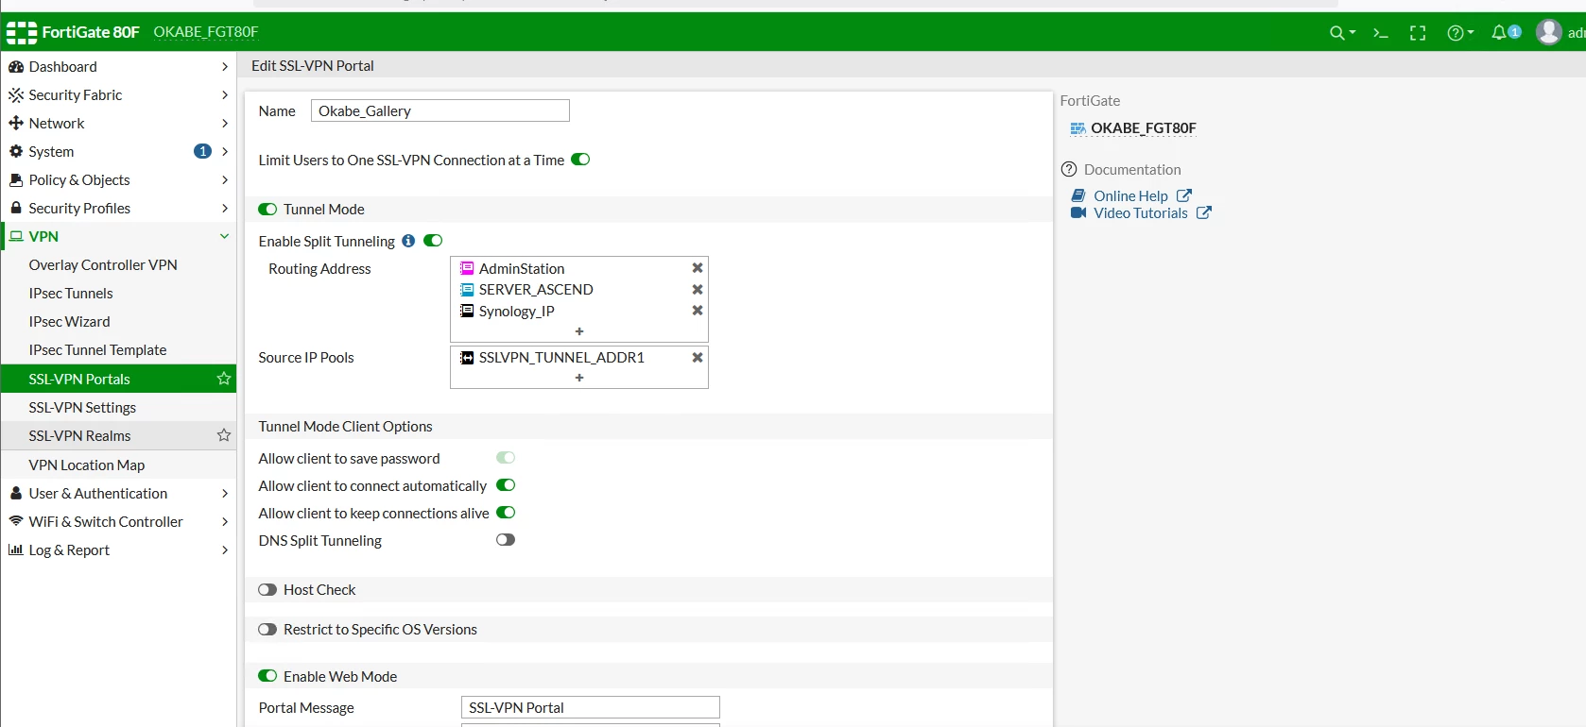Image resolution: width=1586 pixels, height=727 pixels.
Task: Collapse the VPN menu chevron
Action: click(x=224, y=236)
